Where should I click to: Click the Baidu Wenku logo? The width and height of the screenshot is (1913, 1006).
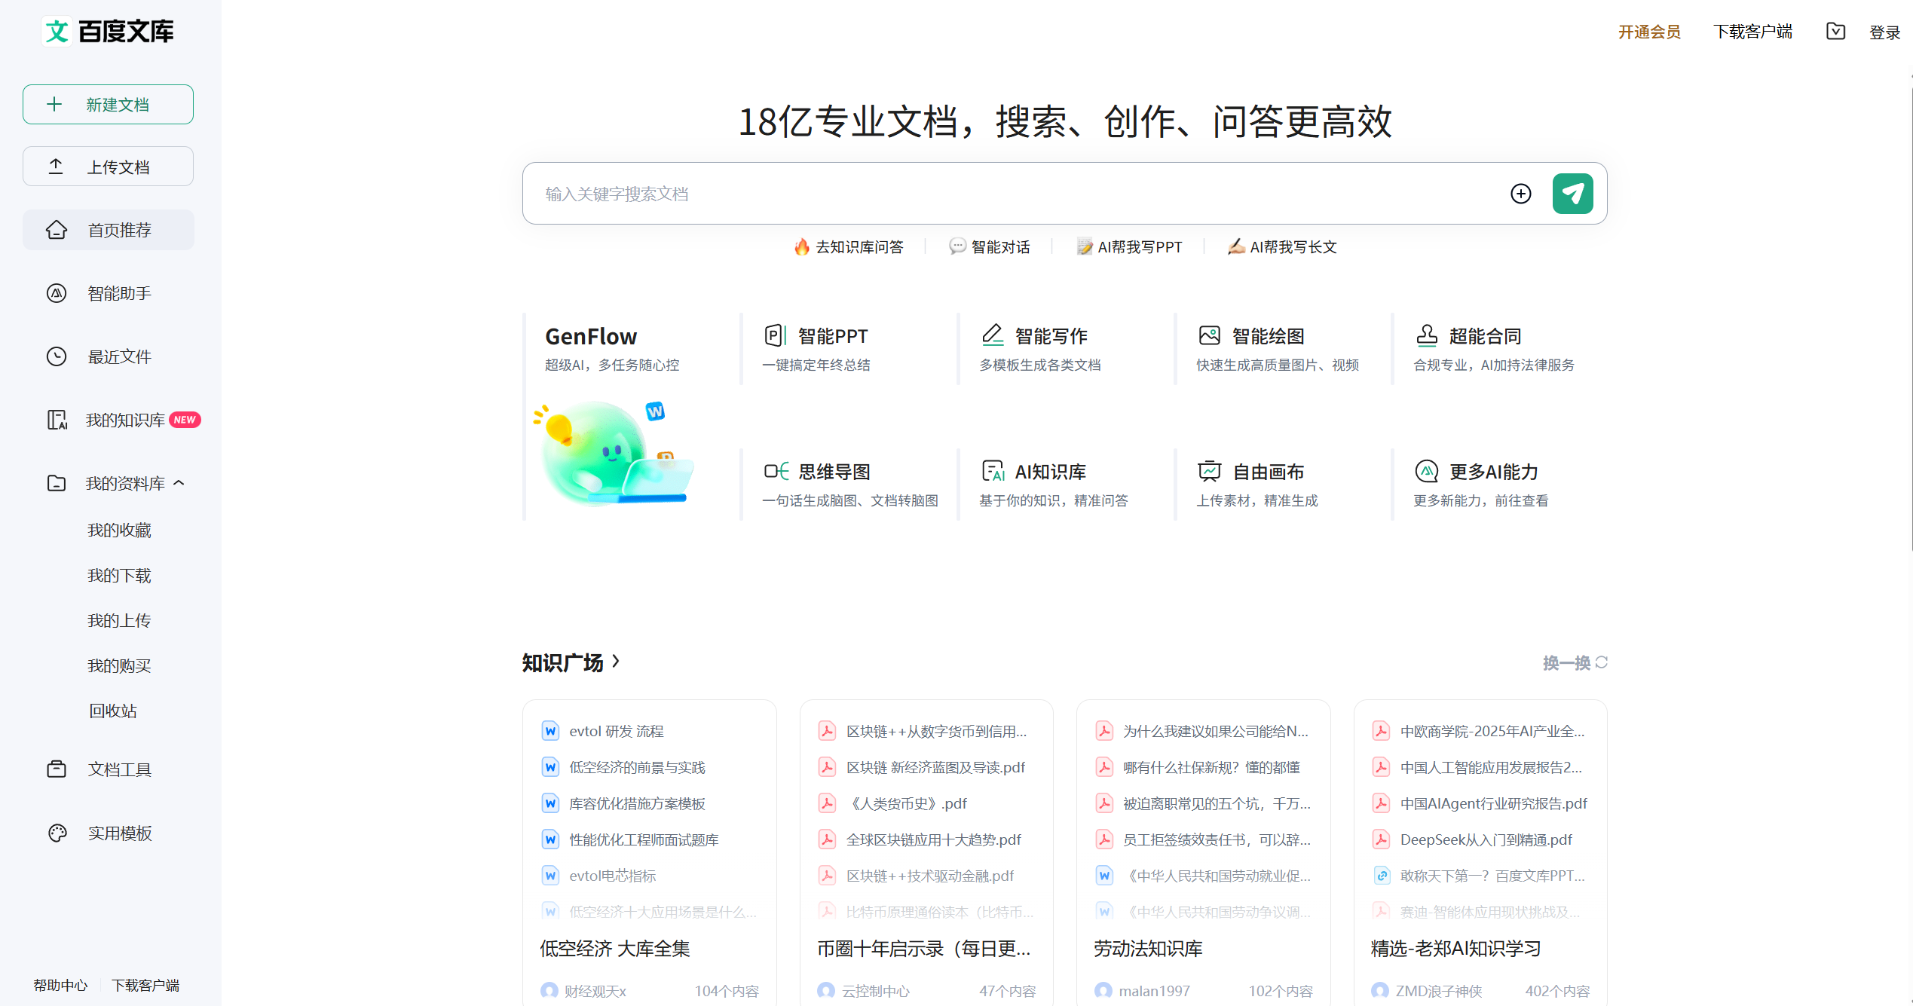[x=108, y=31]
